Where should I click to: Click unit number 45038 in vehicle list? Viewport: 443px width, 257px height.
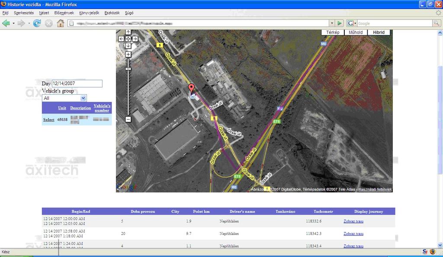pyautogui.click(x=62, y=120)
